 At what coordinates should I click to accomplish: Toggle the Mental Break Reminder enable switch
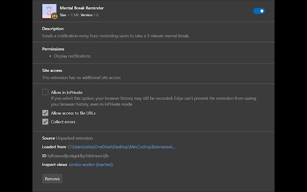pyautogui.click(x=259, y=11)
